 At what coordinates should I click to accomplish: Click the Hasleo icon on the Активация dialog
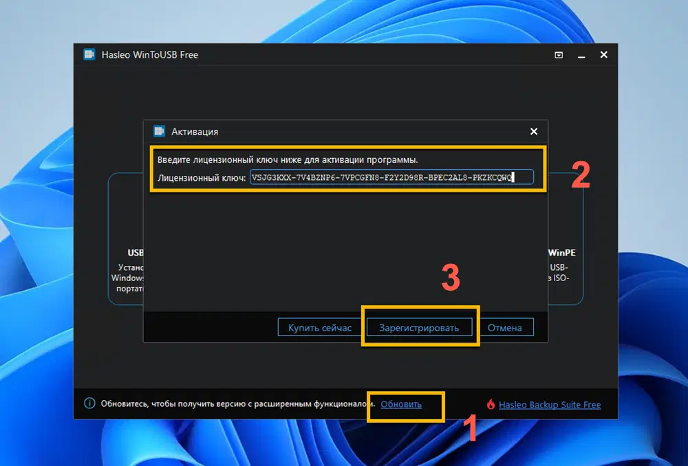click(159, 131)
